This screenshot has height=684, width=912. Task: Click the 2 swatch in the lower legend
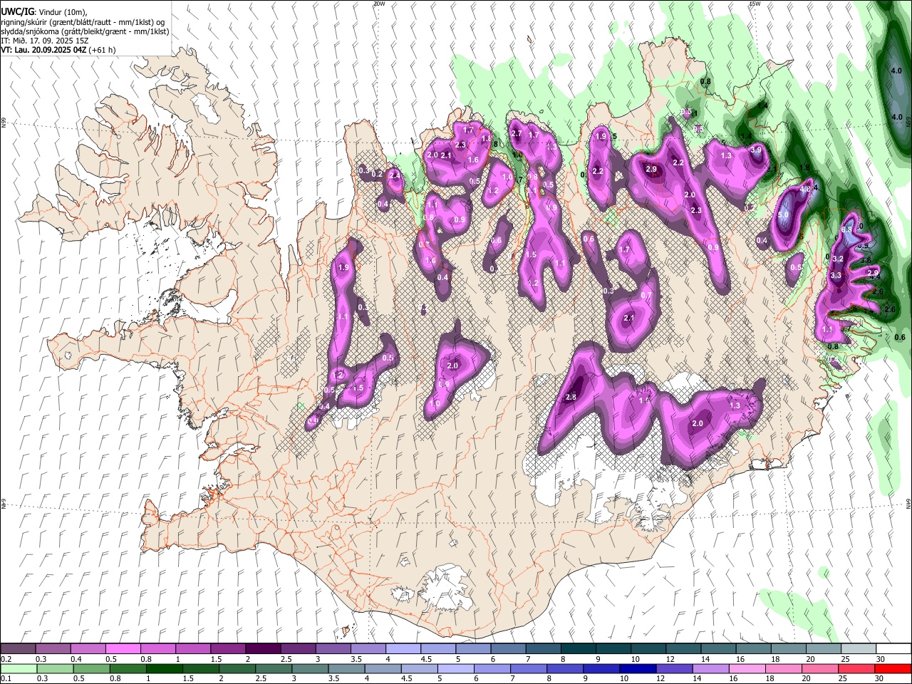click(237, 669)
